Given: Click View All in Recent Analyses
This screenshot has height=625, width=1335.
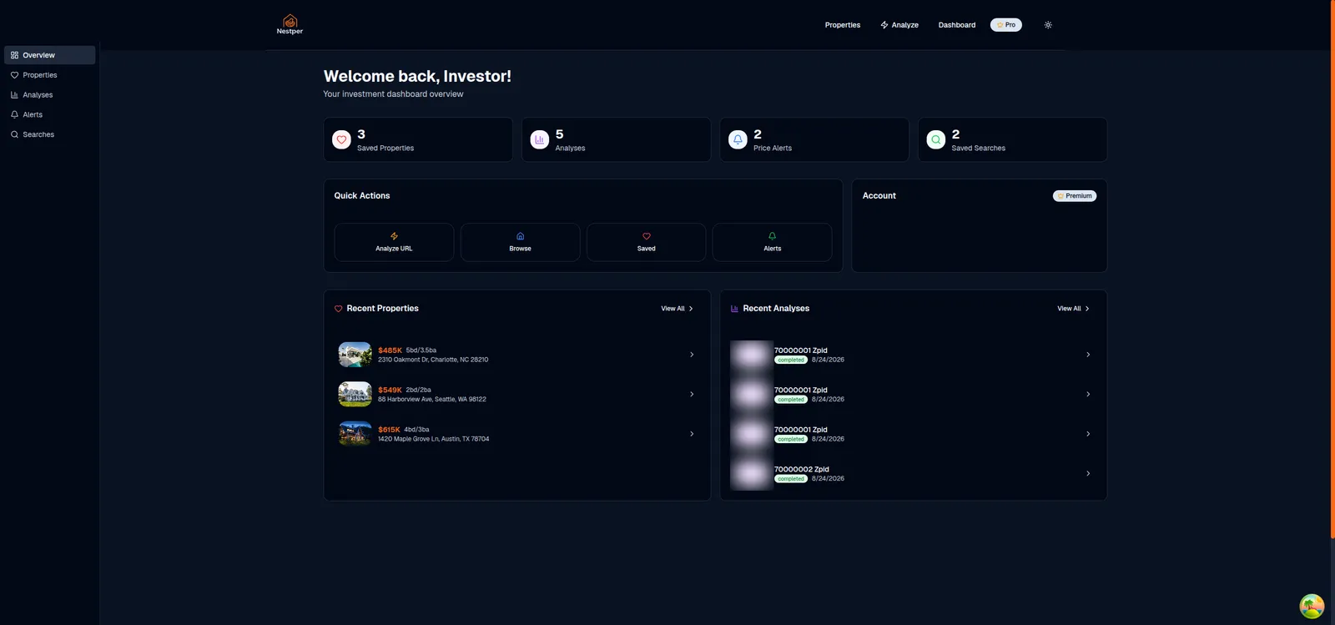Looking at the screenshot, I should click(x=1074, y=309).
